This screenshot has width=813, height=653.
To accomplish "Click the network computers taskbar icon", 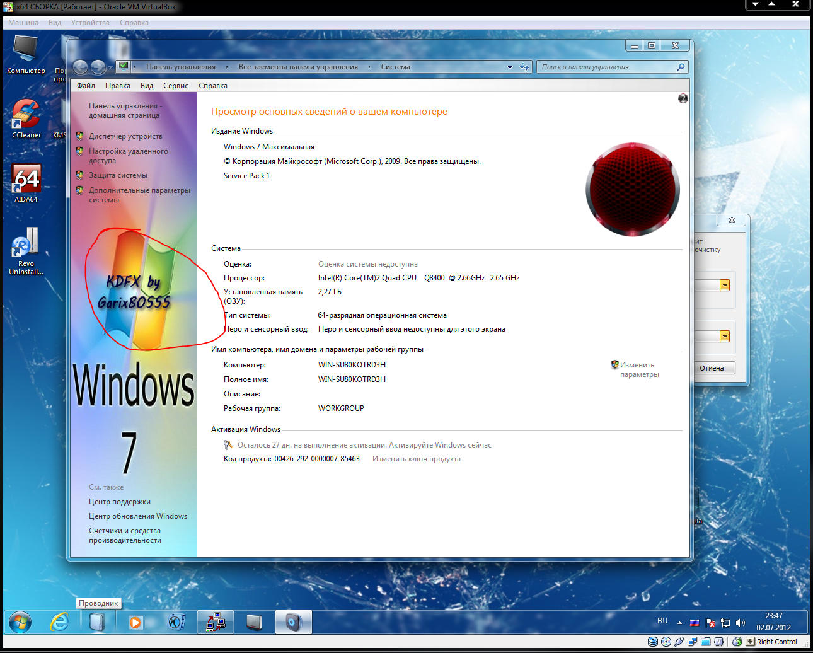I will pyautogui.click(x=216, y=623).
